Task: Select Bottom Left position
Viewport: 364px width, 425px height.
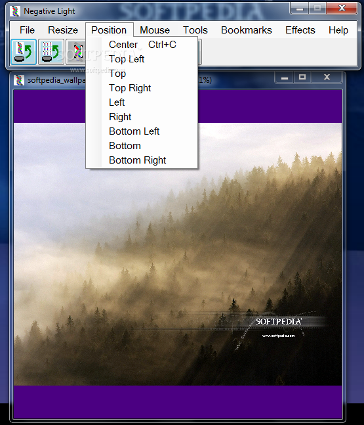Action: (x=142, y=131)
